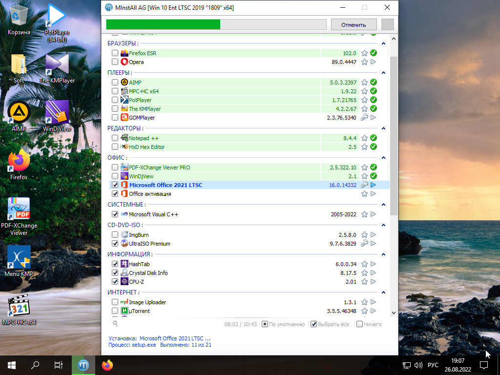Select the Soft folder on the desktop
This screenshot has height=375, width=500.
(x=19, y=68)
